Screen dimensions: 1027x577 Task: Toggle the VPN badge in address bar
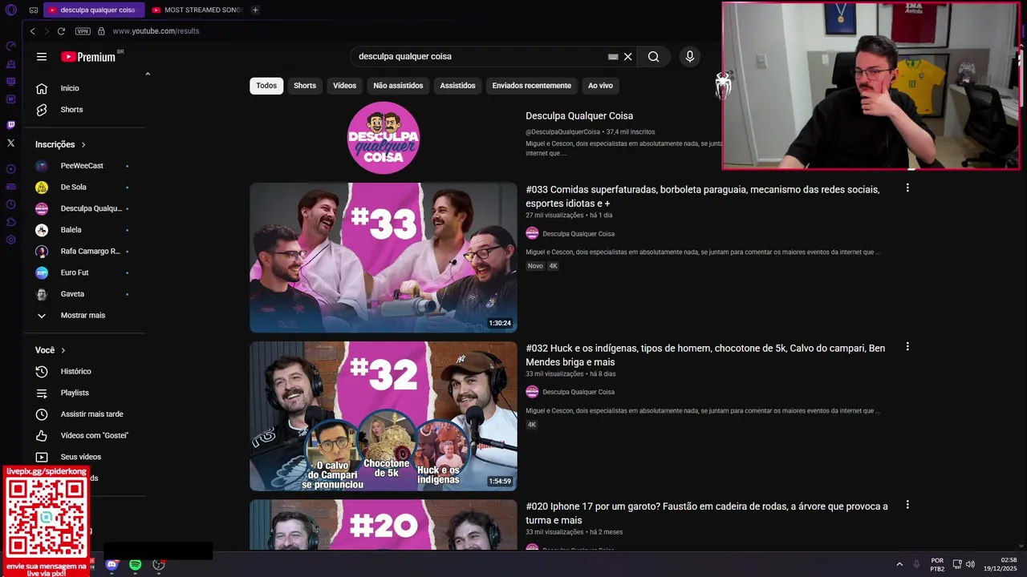tap(83, 31)
